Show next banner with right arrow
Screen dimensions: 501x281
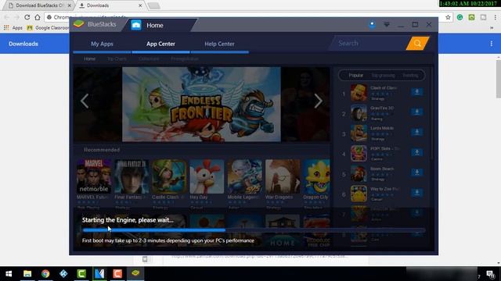pyautogui.click(x=318, y=101)
